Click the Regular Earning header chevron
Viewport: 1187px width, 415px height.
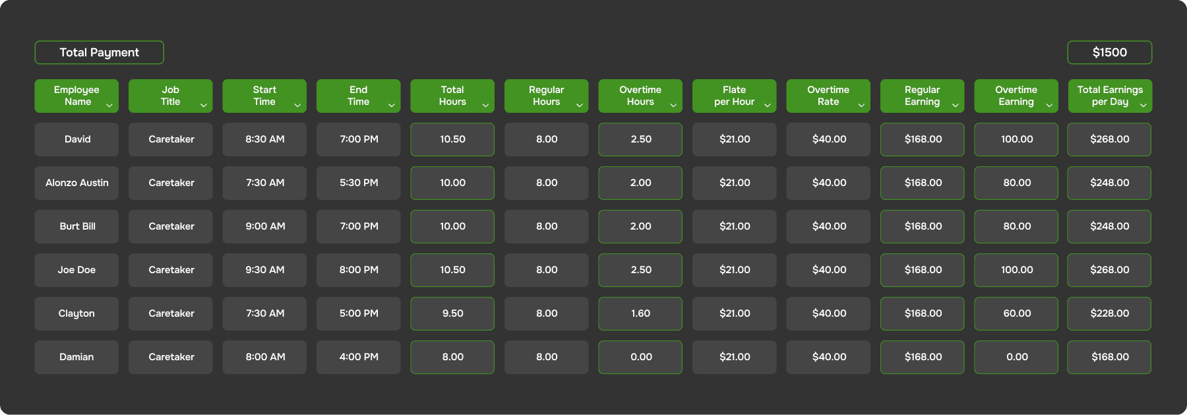point(956,106)
